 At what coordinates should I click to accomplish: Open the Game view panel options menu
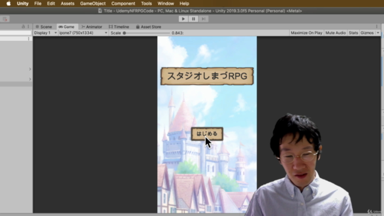[377, 26]
